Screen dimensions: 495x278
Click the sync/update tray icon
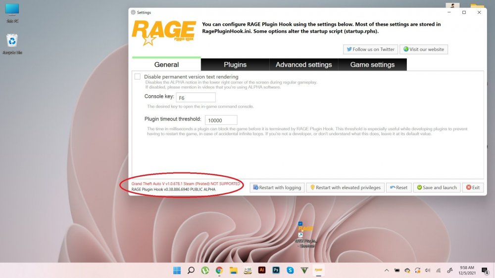click(x=417, y=271)
